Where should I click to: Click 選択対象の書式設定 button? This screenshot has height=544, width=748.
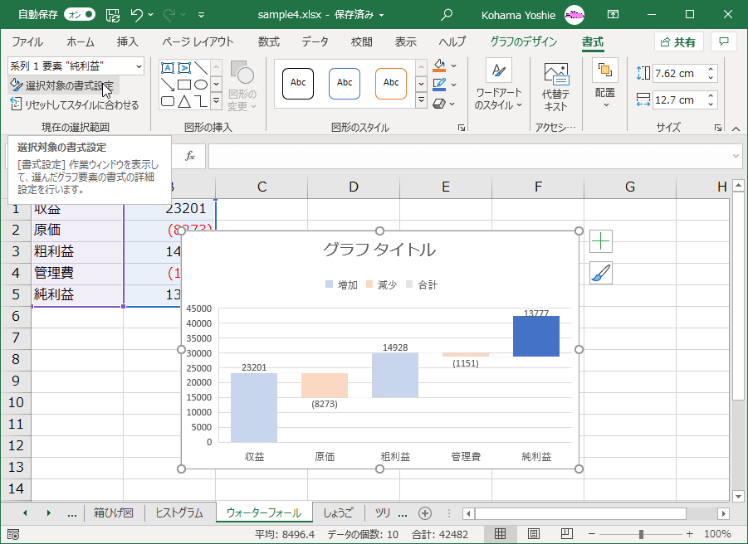(63, 85)
